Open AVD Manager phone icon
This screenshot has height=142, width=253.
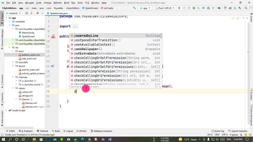(235, 8)
